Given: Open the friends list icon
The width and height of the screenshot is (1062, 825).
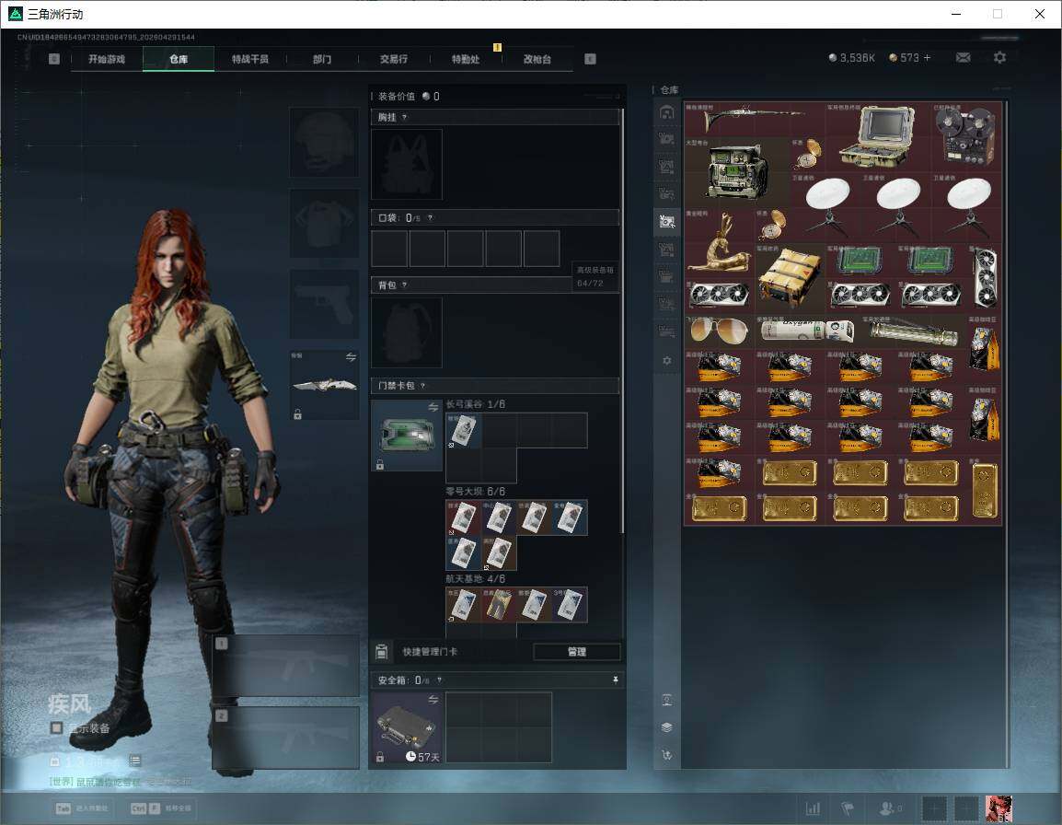Looking at the screenshot, I should 890,808.
